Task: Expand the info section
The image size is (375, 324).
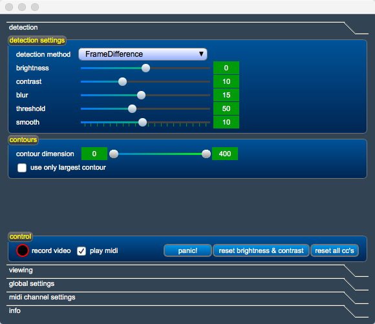Action: (187, 311)
